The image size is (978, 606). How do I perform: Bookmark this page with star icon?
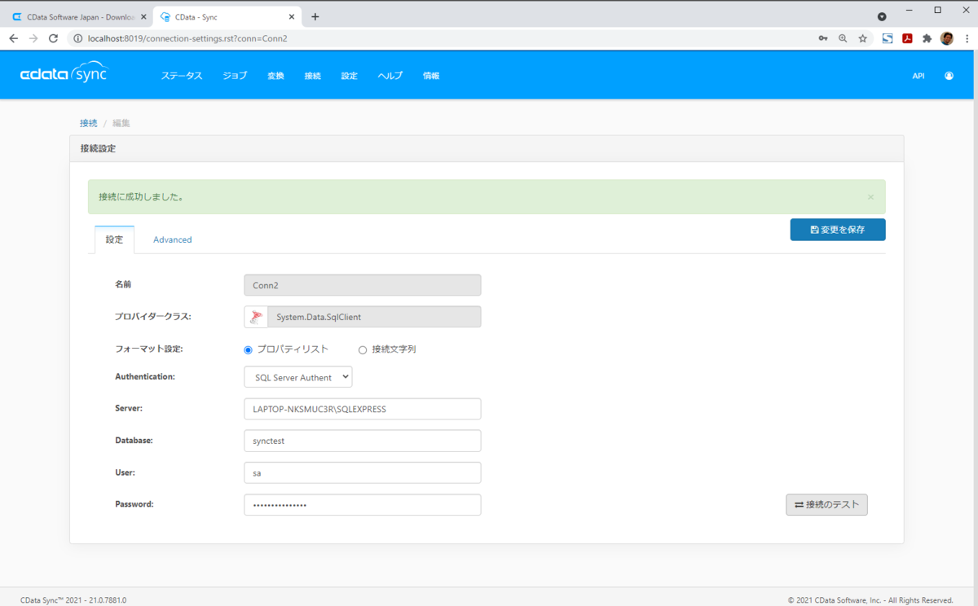click(x=862, y=38)
